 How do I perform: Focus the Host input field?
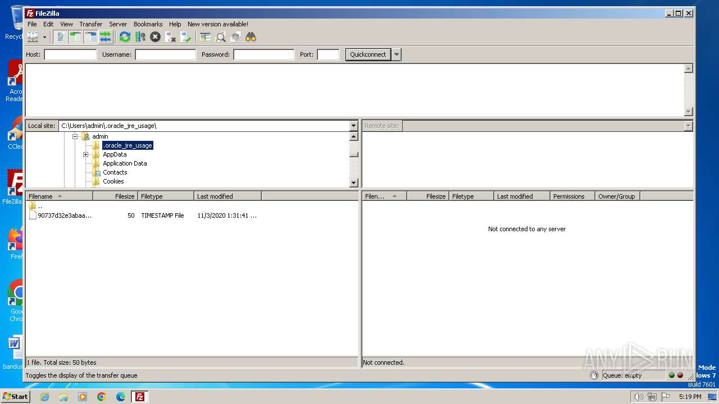click(x=70, y=54)
